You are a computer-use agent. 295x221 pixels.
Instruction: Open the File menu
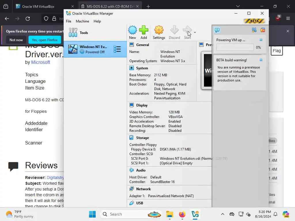[x=69, y=21]
